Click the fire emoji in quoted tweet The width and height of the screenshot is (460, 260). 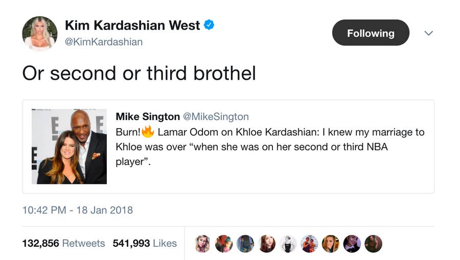pos(148,132)
